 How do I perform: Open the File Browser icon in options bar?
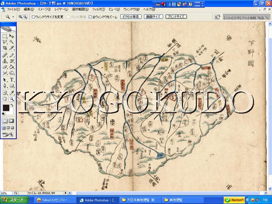[x=217, y=17]
